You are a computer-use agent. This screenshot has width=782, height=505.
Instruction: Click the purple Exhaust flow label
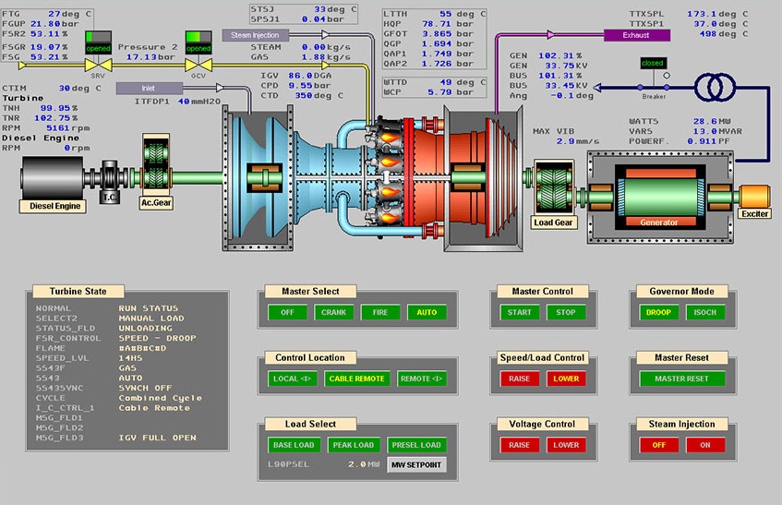pyautogui.click(x=636, y=35)
